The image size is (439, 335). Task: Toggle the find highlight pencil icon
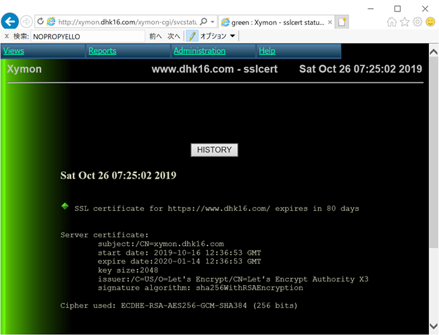point(192,36)
